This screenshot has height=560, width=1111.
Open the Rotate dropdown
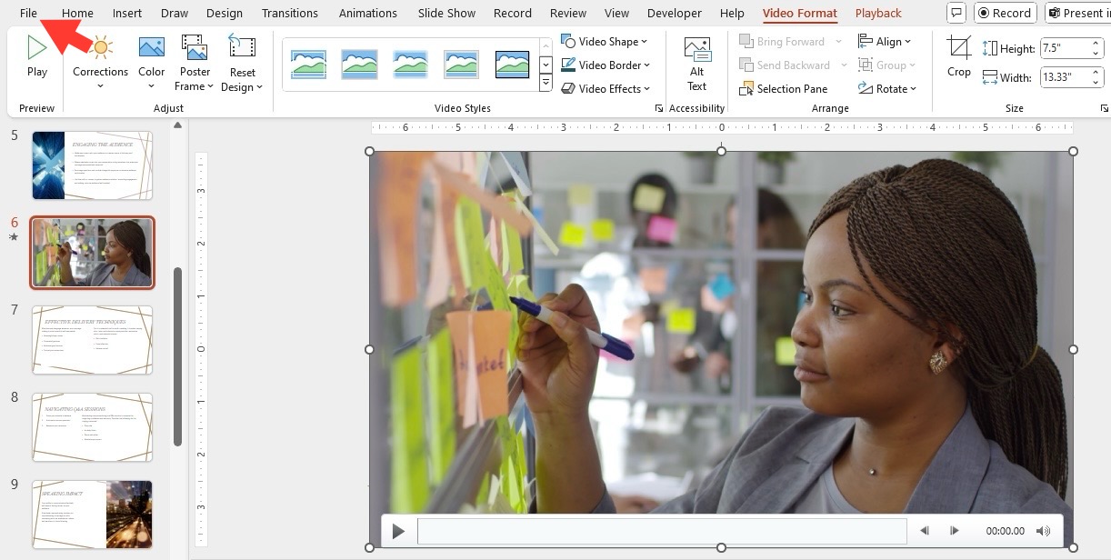coord(886,88)
